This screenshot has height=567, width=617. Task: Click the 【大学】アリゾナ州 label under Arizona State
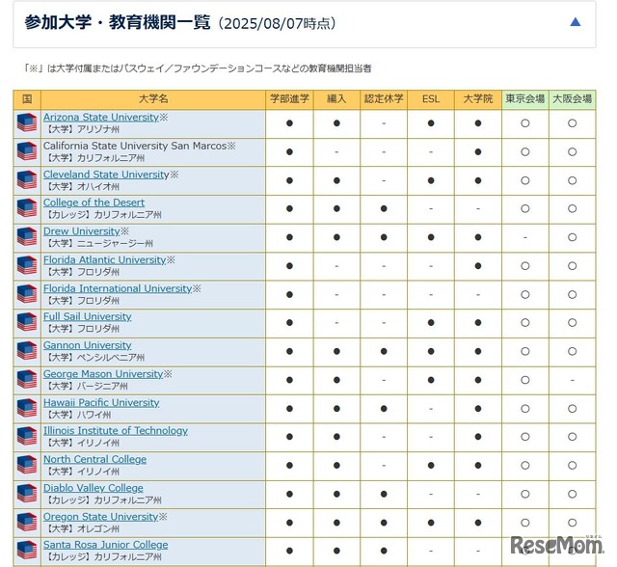pyautogui.click(x=81, y=129)
